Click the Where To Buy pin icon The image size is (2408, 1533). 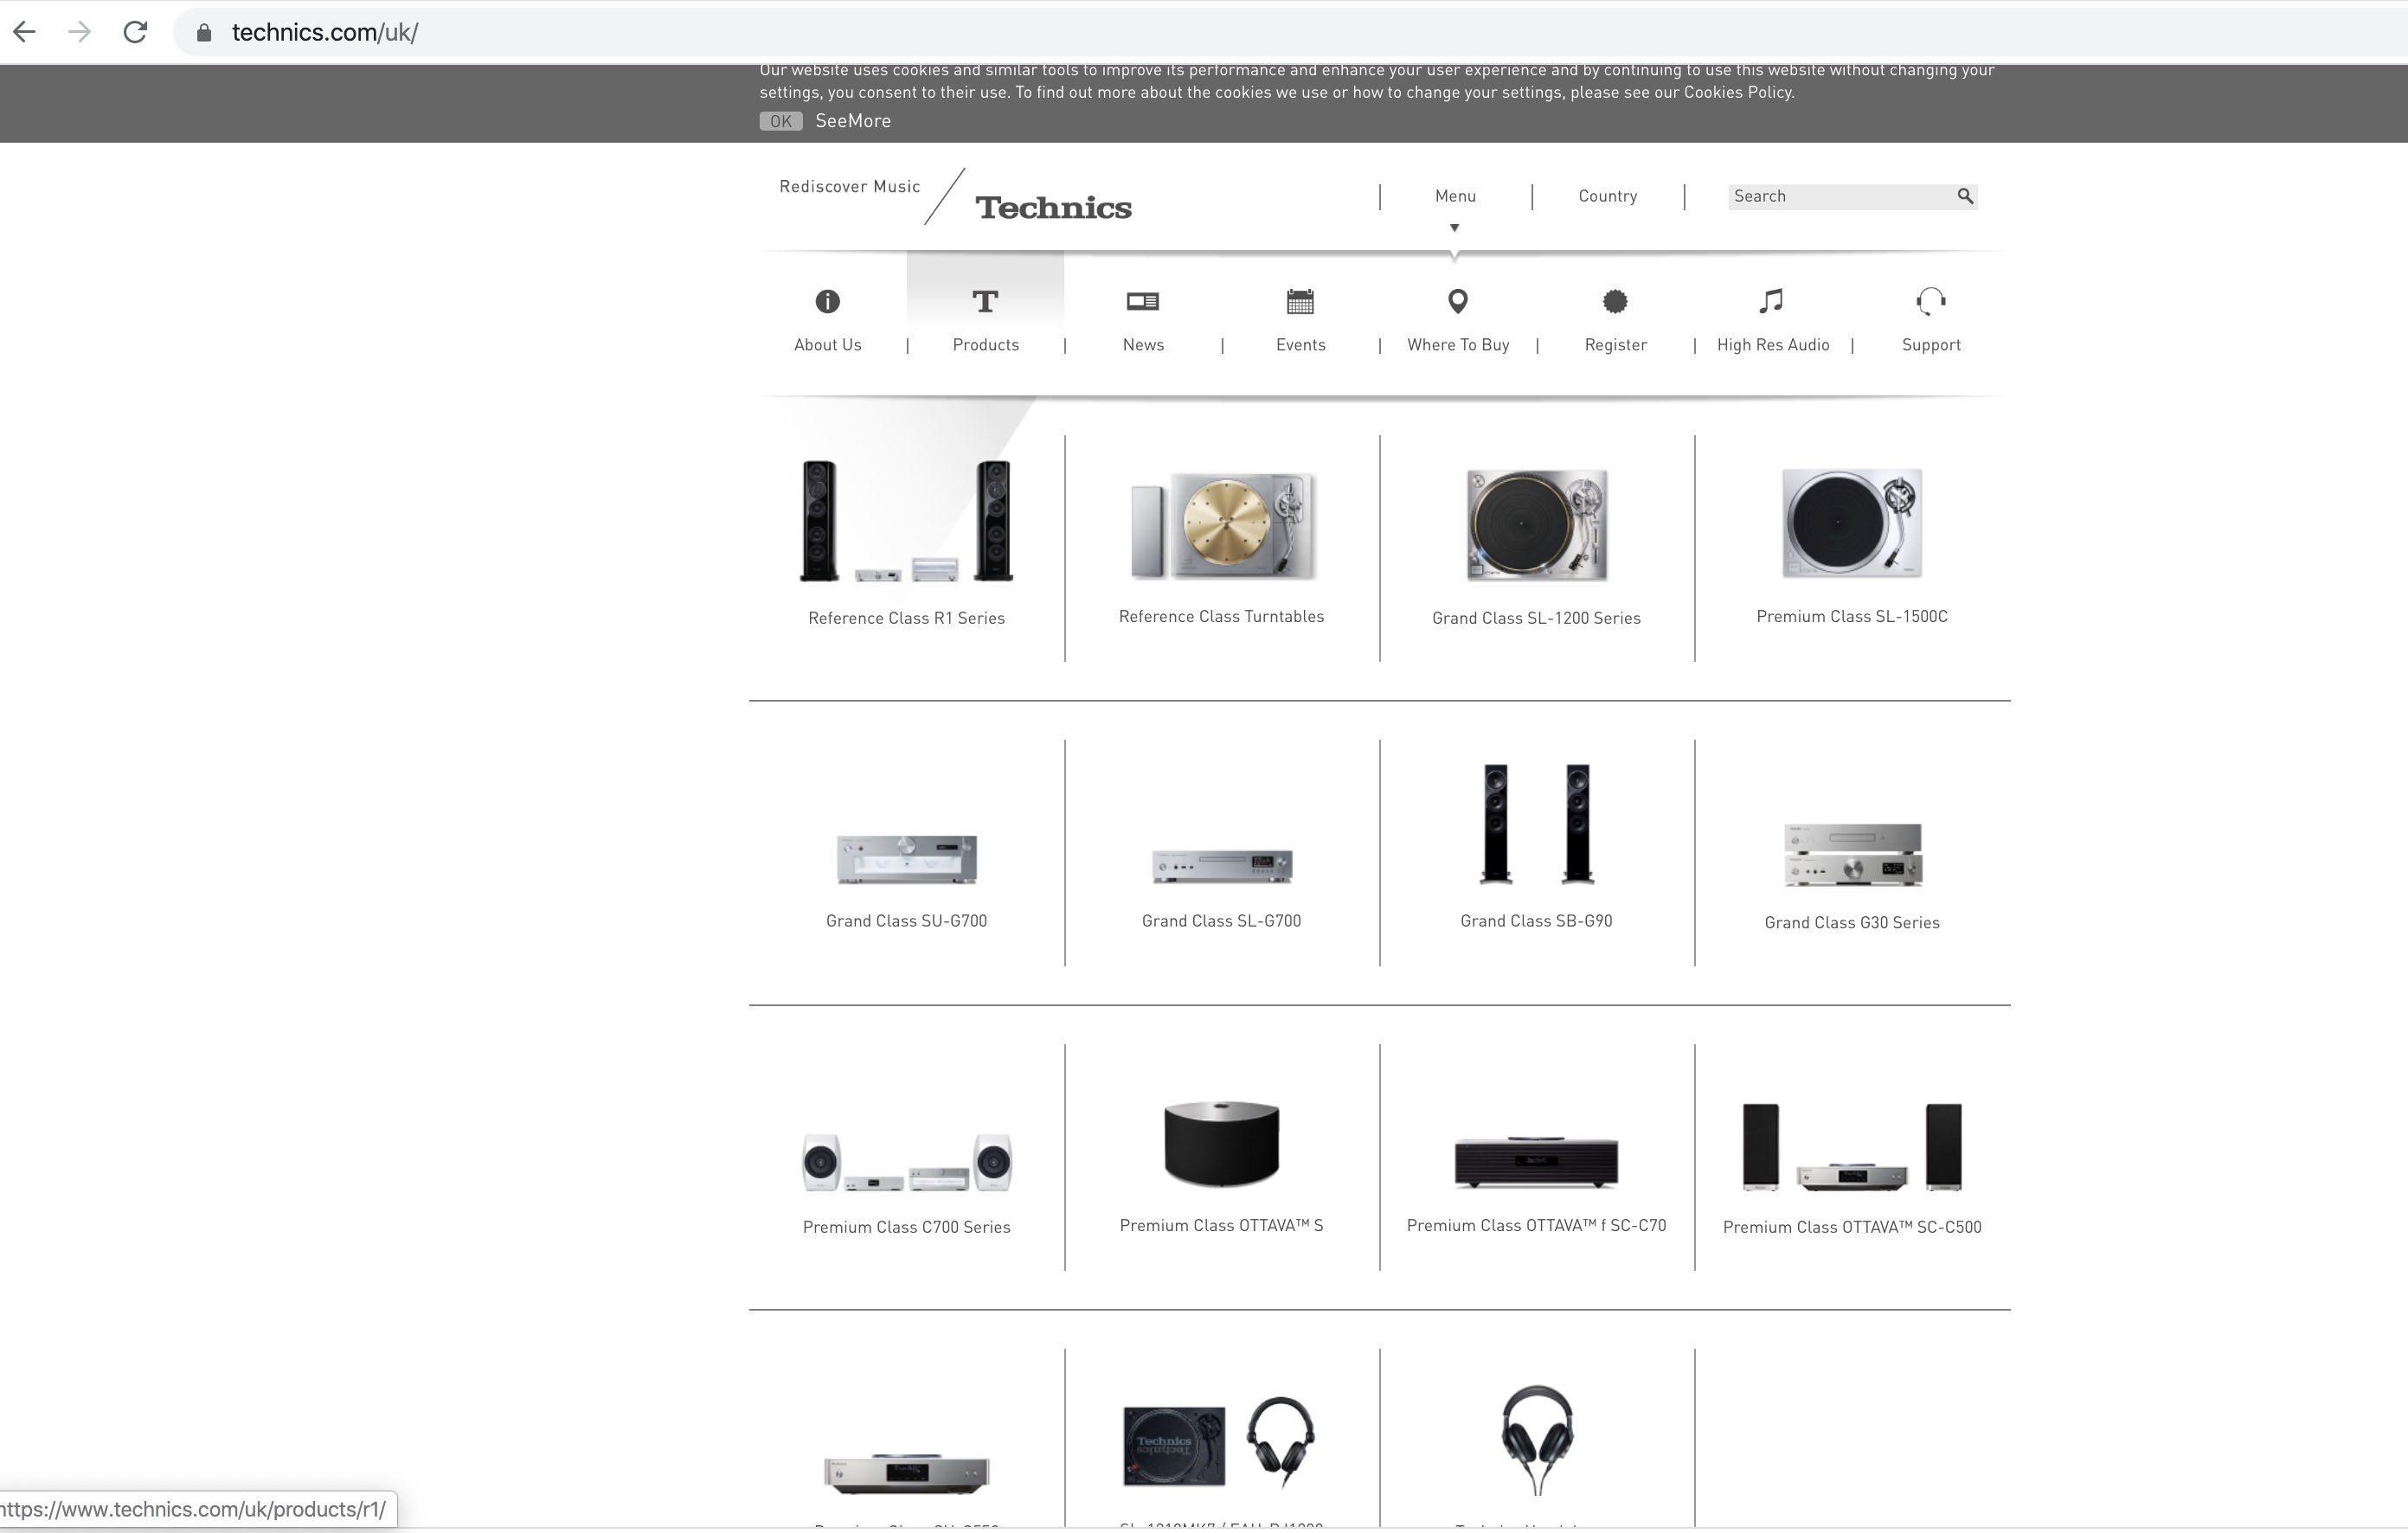pyautogui.click(x=1458, y=301)
